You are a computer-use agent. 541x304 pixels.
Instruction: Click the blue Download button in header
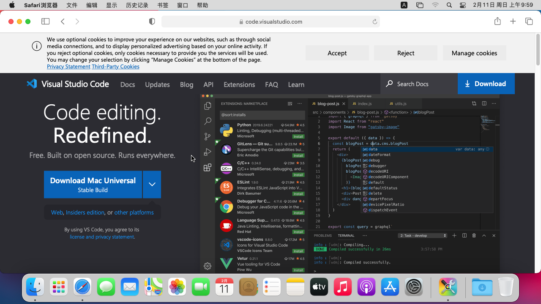point(486,84)
